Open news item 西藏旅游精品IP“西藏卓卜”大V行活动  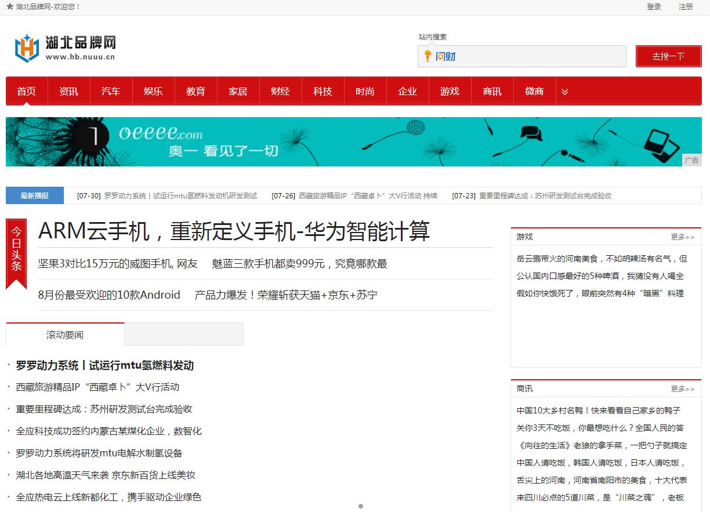click(97, 387)
